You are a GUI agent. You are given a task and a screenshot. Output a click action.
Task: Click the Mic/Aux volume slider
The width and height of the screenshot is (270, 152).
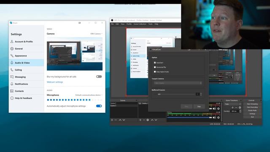point(189,117)
